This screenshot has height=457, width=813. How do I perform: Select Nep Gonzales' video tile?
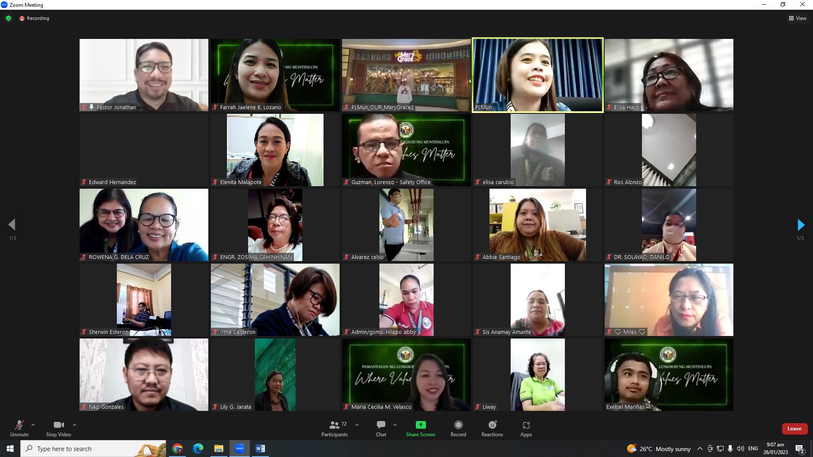(x=144, y=374)
